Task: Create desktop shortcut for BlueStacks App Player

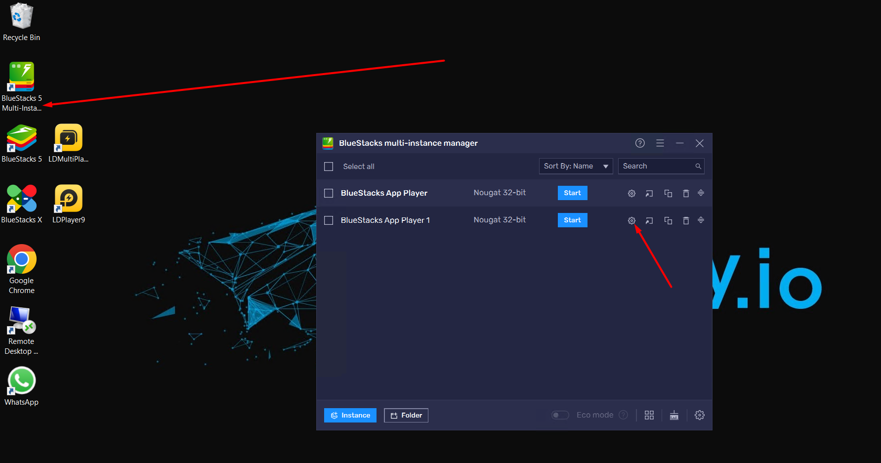Action: pos(649,193)
